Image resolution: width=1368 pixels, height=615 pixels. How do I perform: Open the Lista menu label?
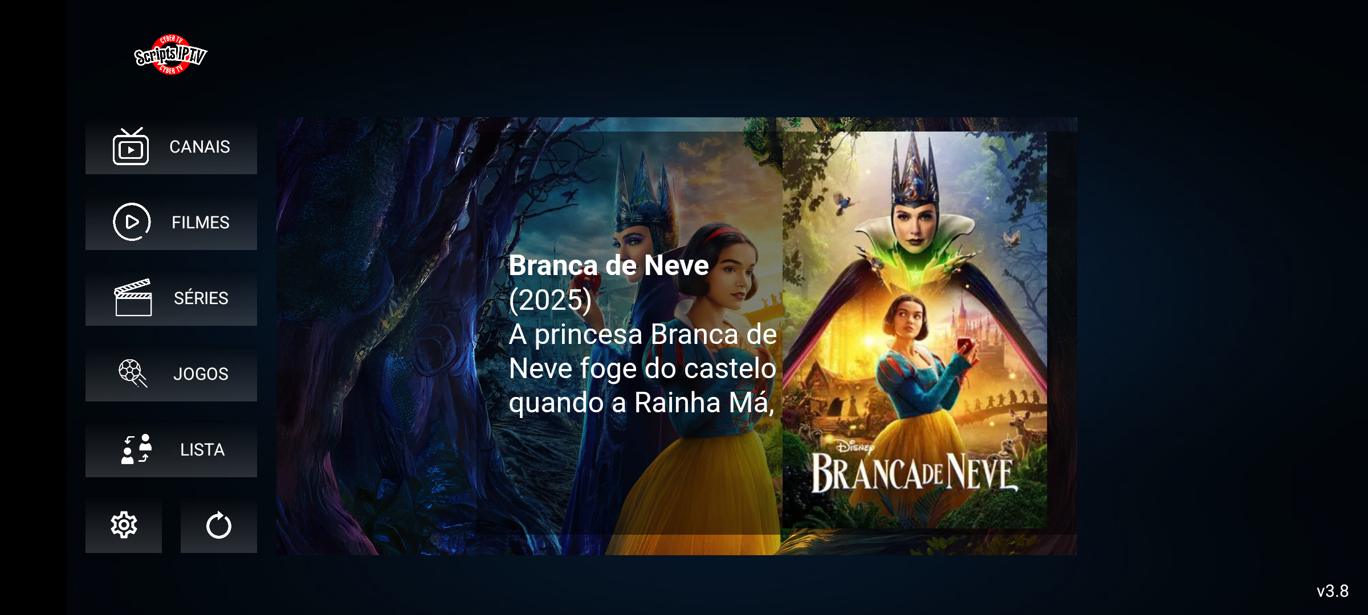point(202,450)
